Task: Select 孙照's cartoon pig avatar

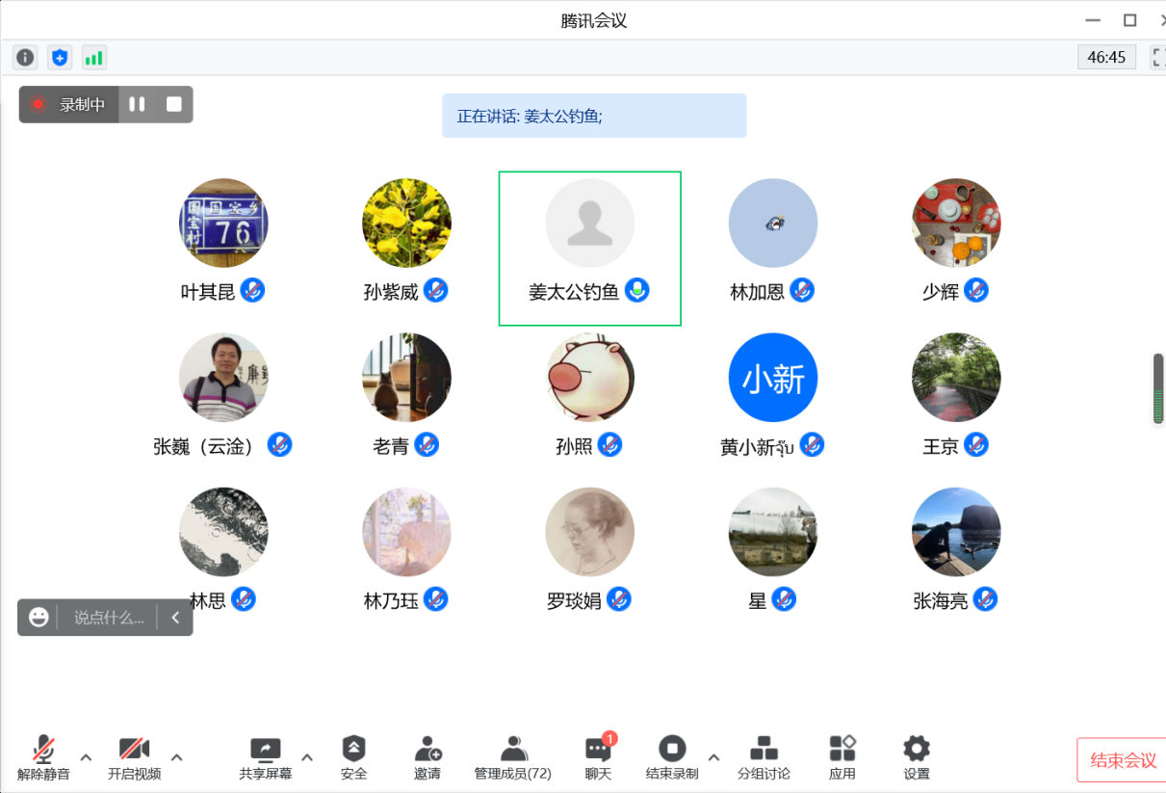Action: pyautogui.click(x=590, y=378)
